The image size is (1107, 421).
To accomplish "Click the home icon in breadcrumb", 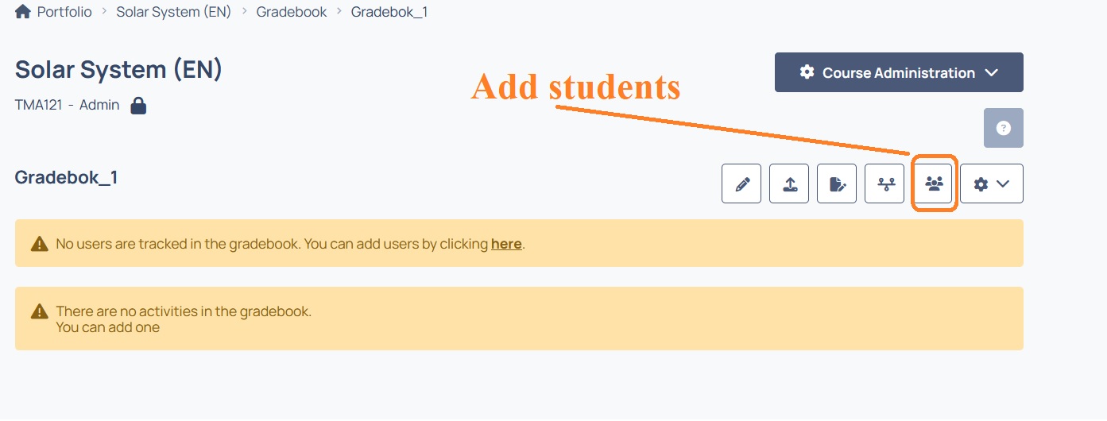I will pyautogui.click(x=22, y=12).
